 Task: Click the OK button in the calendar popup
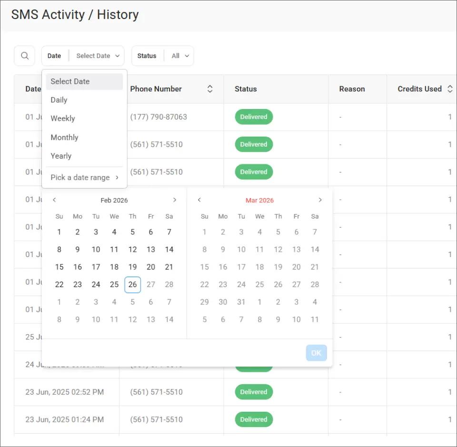point(316,353)
